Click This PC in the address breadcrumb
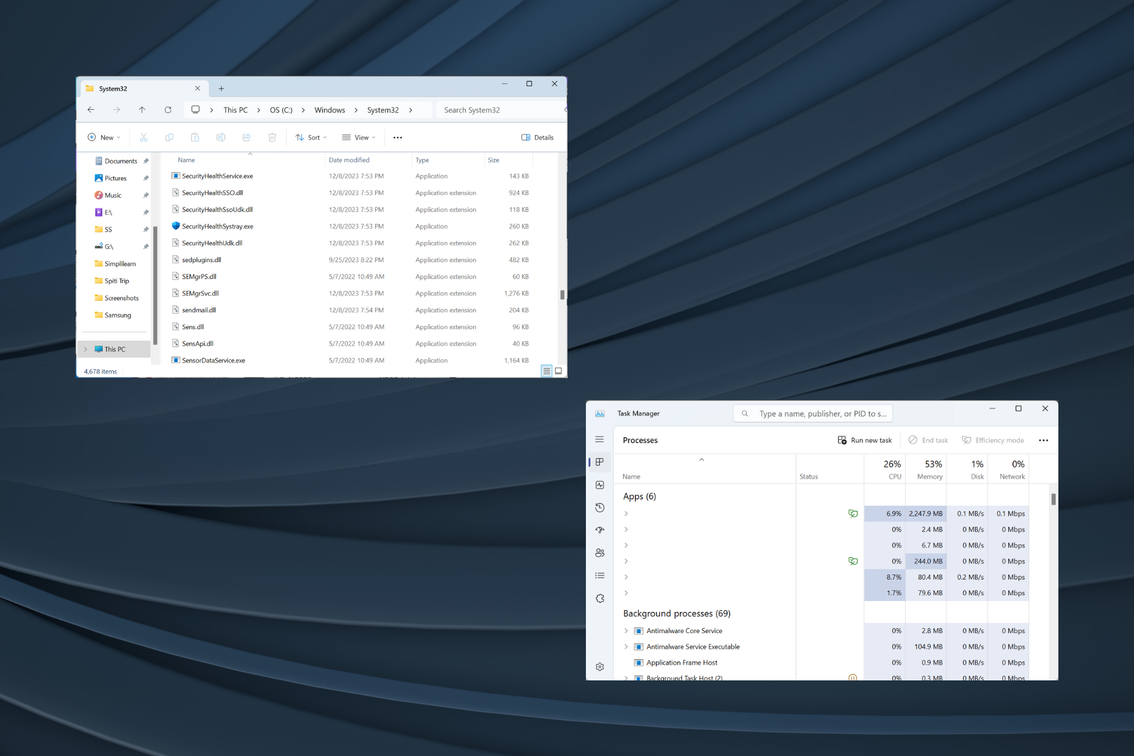 [236, 110]
